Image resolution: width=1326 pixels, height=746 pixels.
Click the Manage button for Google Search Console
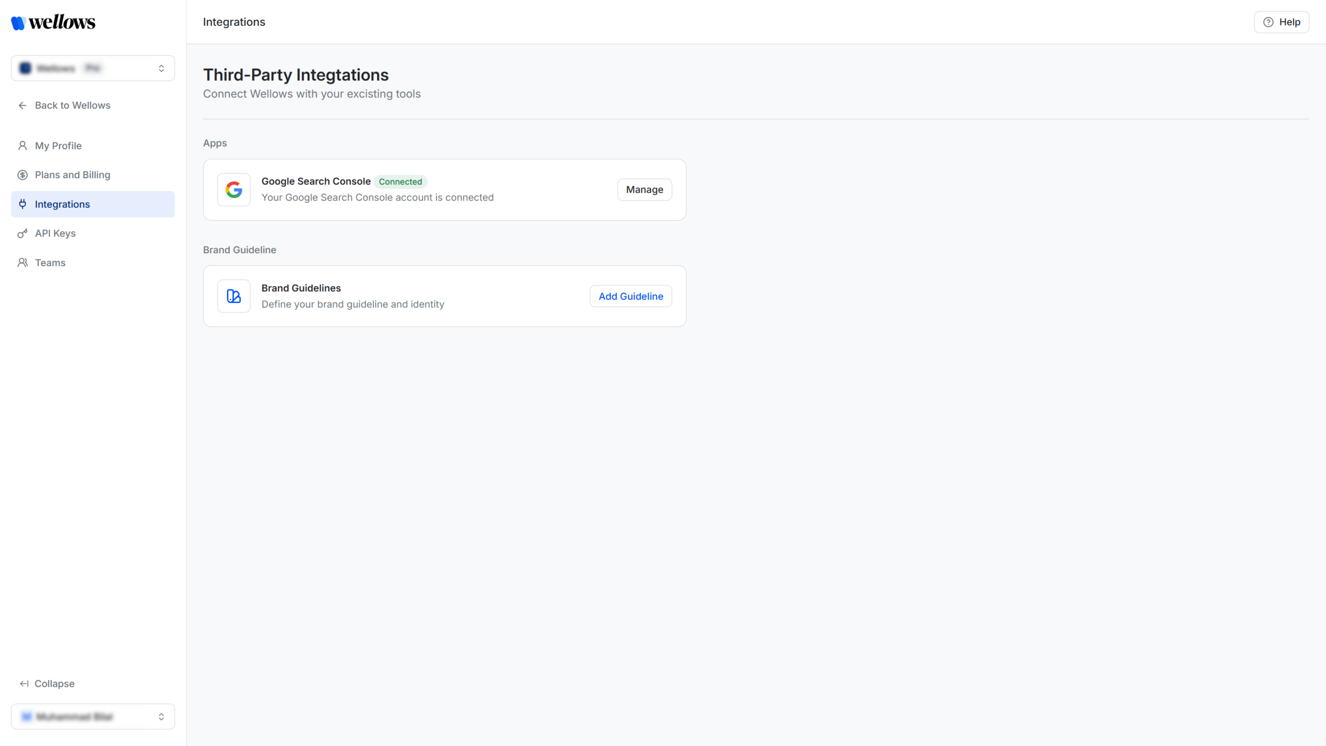[x=644, y=190]
